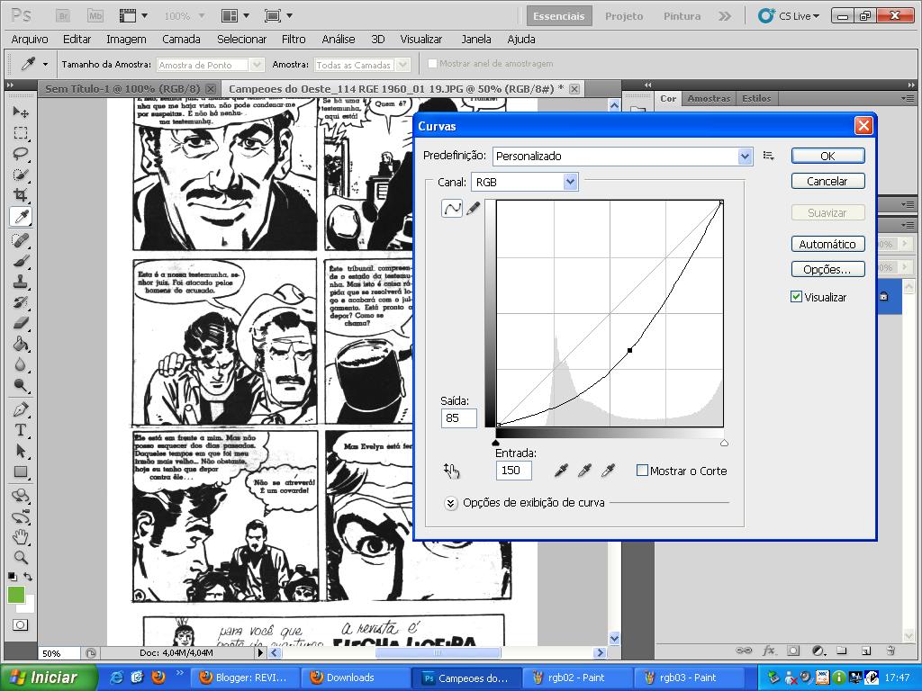Viewport: 922px width, 691px height.
Task: Swap foreground and background colors
Action: 28,577
